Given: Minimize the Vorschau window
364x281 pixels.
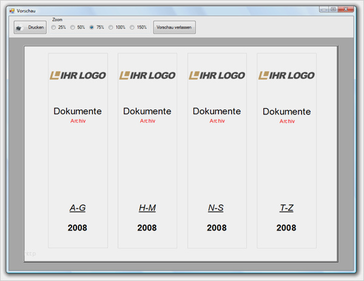Looking at the screenshot, I should [x=324, y=9].
